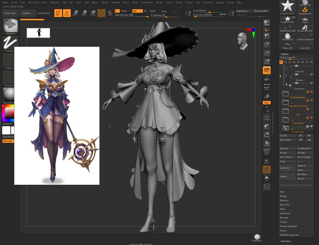Open the Zplugin menu
The image size is (319, 245).
coord(220,3)
